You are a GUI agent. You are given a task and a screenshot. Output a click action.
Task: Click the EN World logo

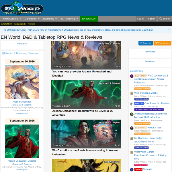click(x=22, y=8)
